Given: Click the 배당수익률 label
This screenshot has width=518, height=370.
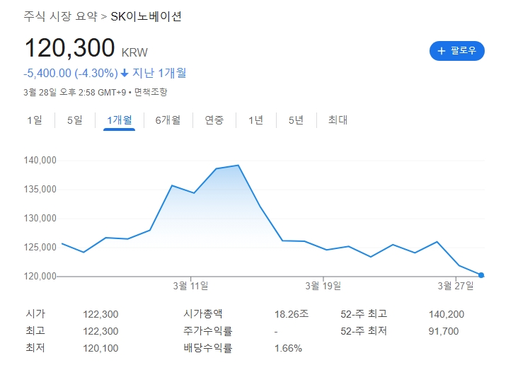Looking at the screenshot, I should (x=208, y=348).
